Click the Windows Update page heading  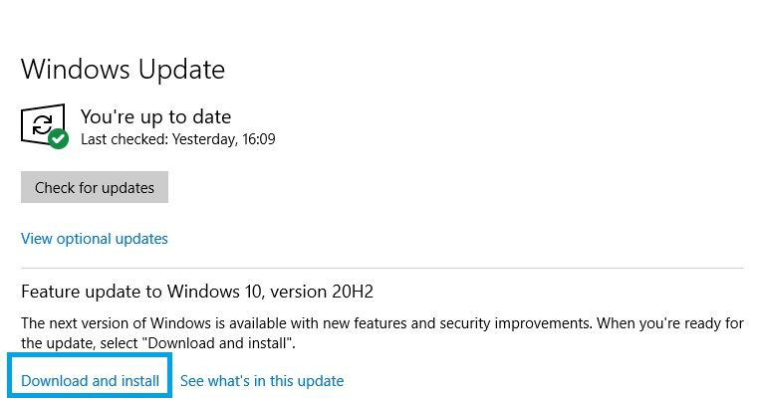(x=124, y=70)
